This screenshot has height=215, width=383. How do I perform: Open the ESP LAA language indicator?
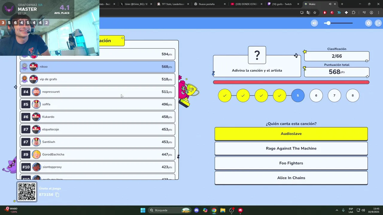[x=351, y=210]
